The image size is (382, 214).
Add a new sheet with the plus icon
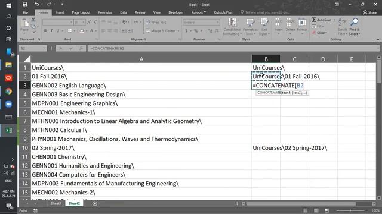[x=95, y=203]
